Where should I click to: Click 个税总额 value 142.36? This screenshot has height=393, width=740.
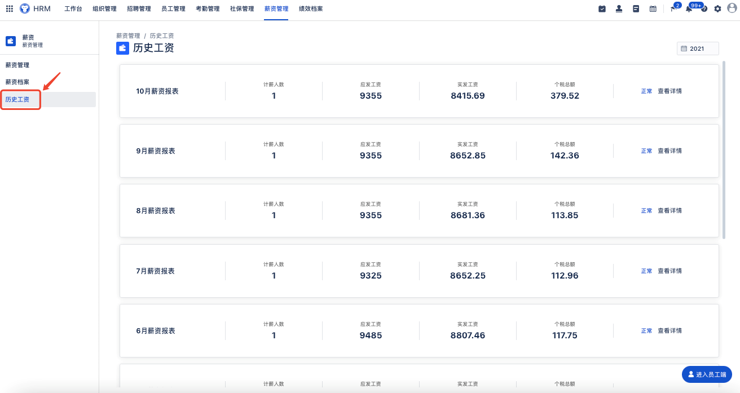pos(565,156)
